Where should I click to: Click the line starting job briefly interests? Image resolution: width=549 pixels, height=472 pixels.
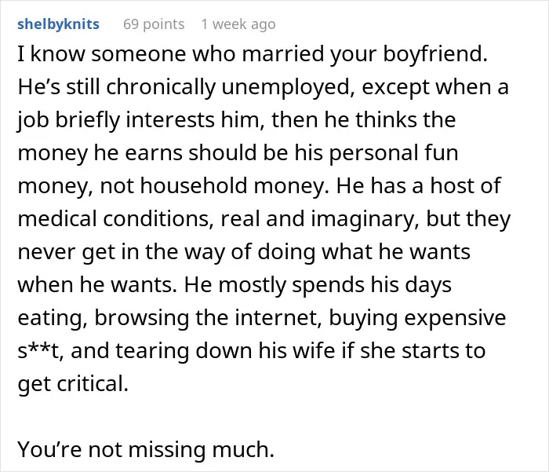(x=237, y=120)
